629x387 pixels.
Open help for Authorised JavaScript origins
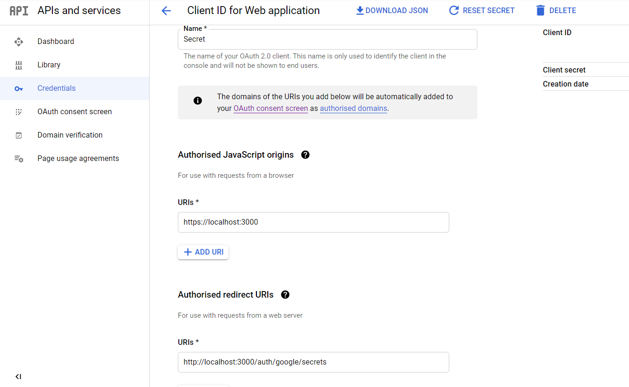click(x=305, y=154)
